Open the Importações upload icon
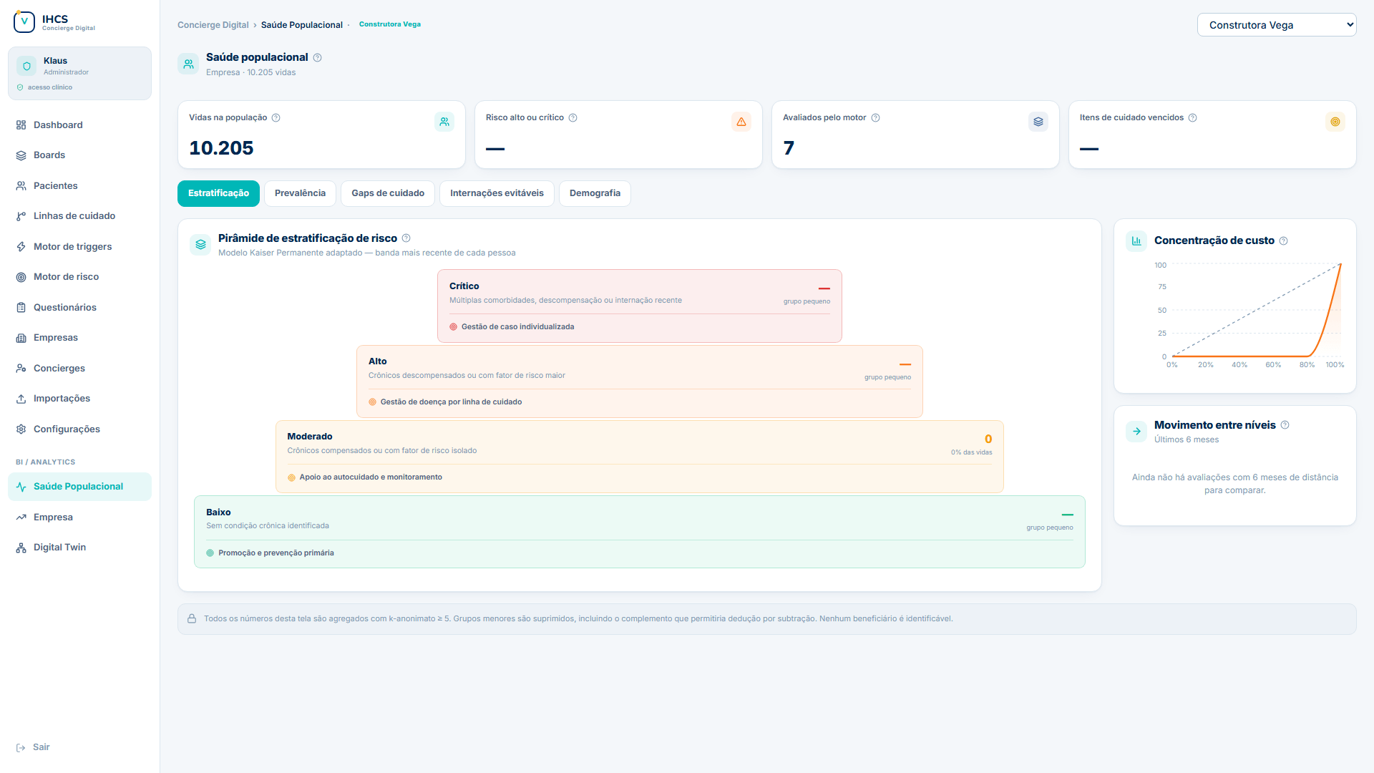 [x=21, y=399]
